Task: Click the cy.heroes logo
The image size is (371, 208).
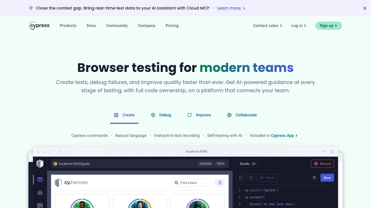Action: (71, 183)
